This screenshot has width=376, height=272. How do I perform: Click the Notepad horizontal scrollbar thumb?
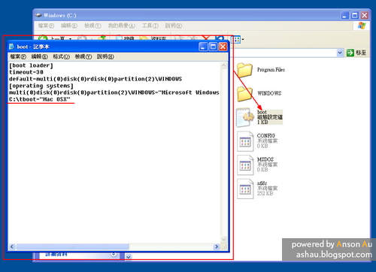72,246
